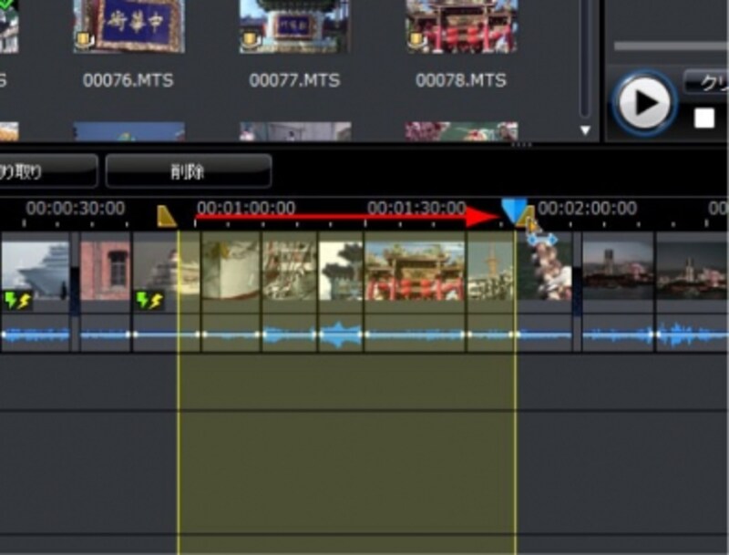Click the yellow range-start marker on ruler
The width and height of the screenshot is (729, 555).
click(x=166, y=216)
